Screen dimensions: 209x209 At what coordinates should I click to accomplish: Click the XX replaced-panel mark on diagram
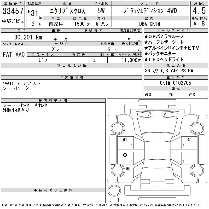click(125, 155)
